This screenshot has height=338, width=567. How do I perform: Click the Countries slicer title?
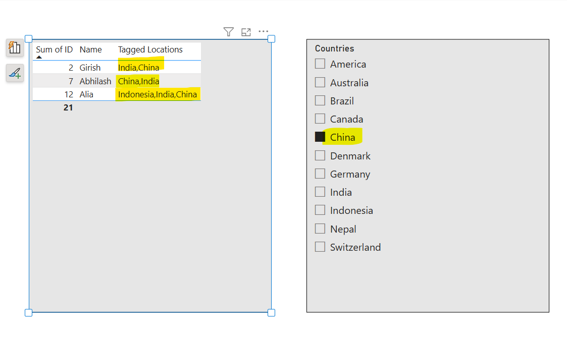[334, 48]
